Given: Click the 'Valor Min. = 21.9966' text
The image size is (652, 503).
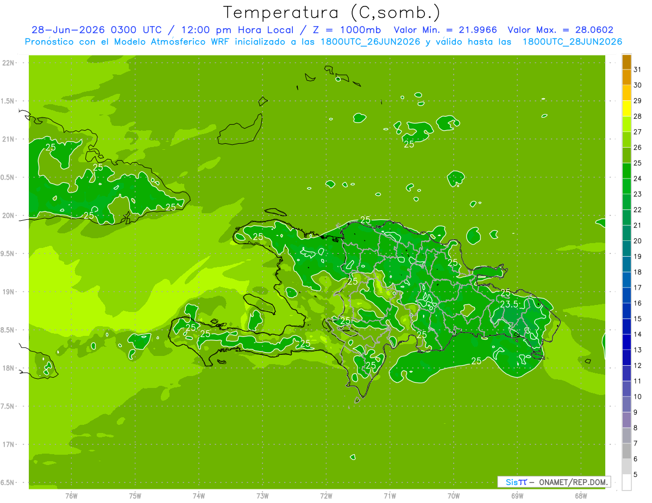Looking at the screenshot, I should [446, 30].
